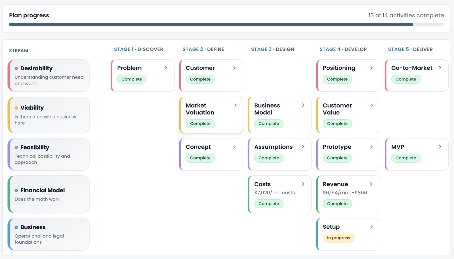The height and width of the screenshot is (259, 454).
Task: Click the Plan progress heading
Action: [29, 15]
